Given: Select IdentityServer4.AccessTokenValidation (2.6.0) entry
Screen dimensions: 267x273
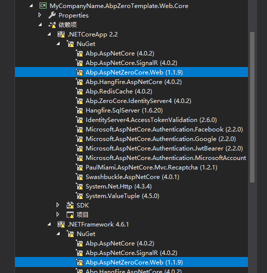Looking at the screenshot, I should [151, 120].
